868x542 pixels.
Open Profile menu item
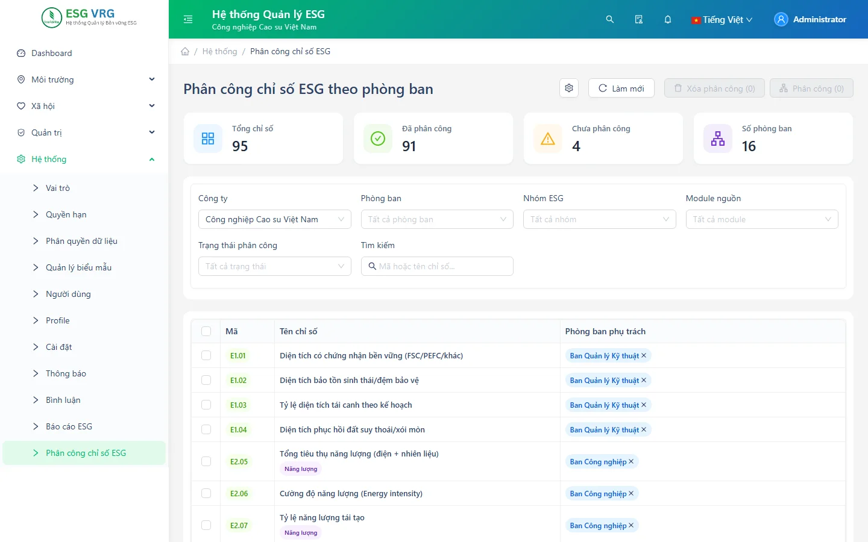point(84,320)
